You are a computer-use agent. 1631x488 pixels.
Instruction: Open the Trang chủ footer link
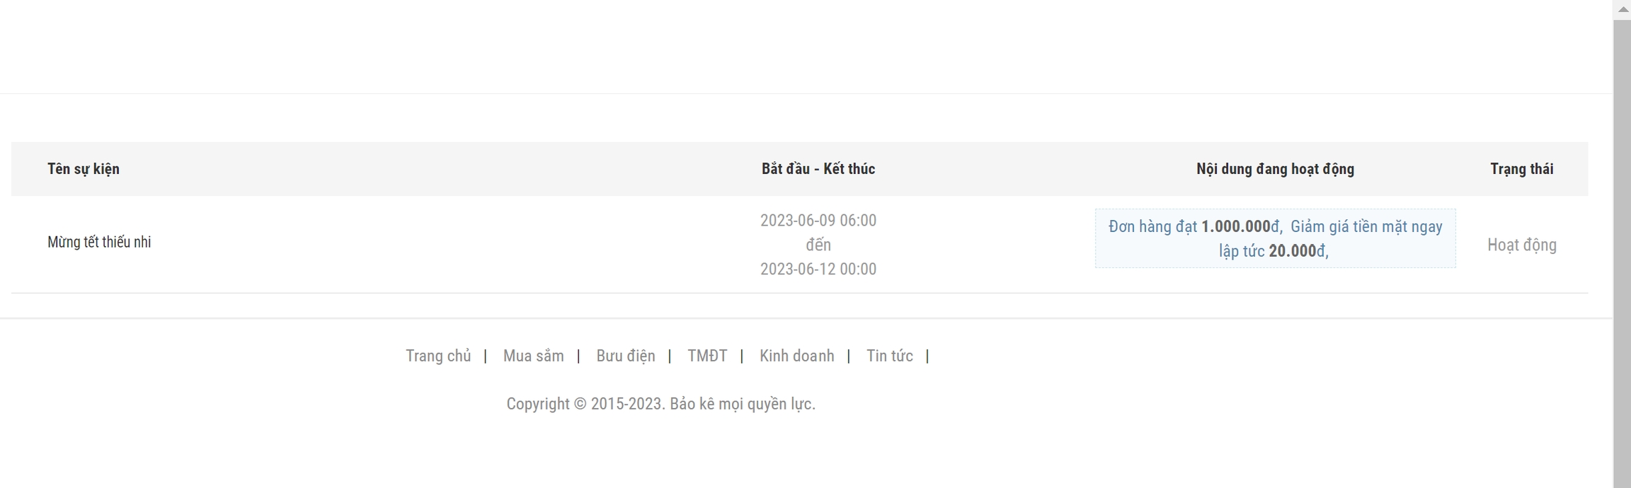point(438,356)
